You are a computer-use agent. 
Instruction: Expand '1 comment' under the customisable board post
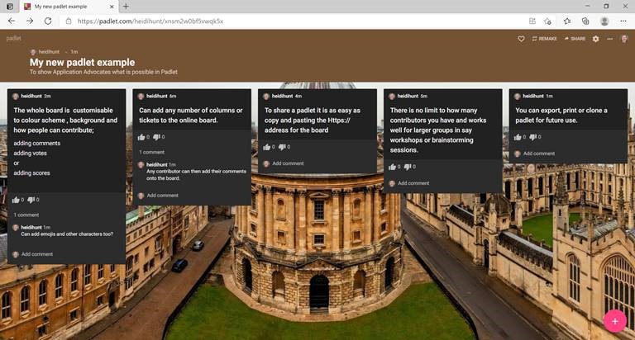pyautogui.click(x=26, y=215)
